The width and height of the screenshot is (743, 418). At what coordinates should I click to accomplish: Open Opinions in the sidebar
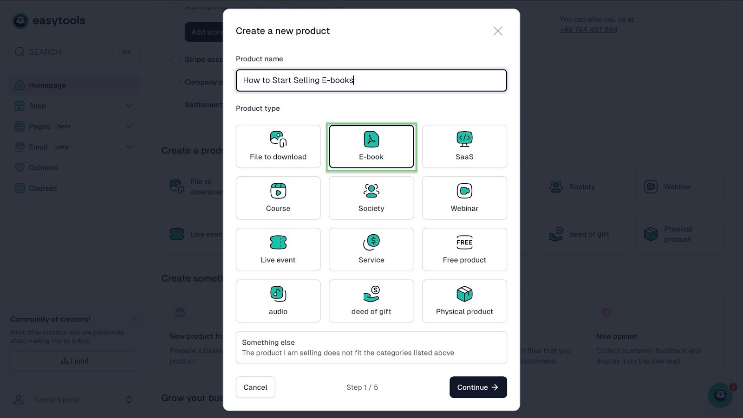[74, 167]
